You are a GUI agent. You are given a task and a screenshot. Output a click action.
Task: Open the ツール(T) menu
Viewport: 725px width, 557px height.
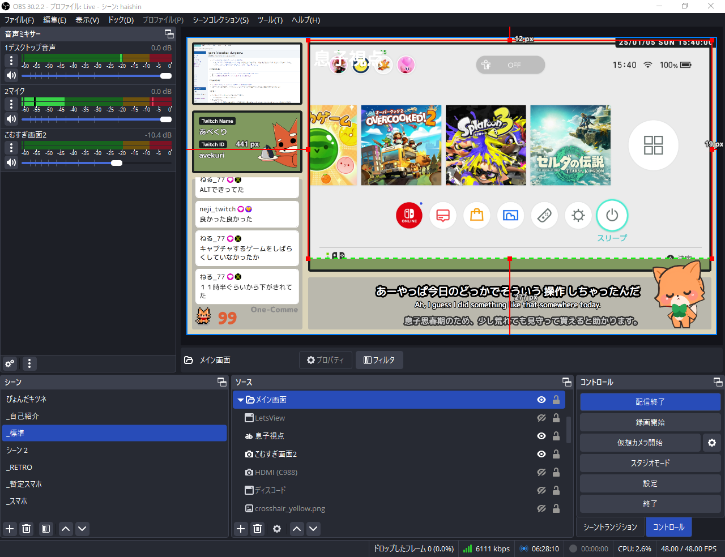click(x=270, y=20)
